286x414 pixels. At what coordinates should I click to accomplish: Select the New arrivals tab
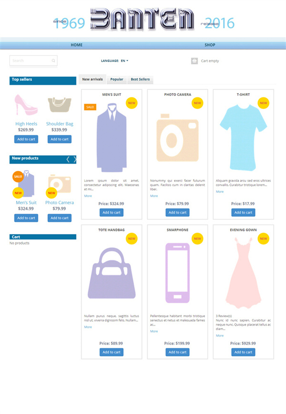click(x=92, y=79)
